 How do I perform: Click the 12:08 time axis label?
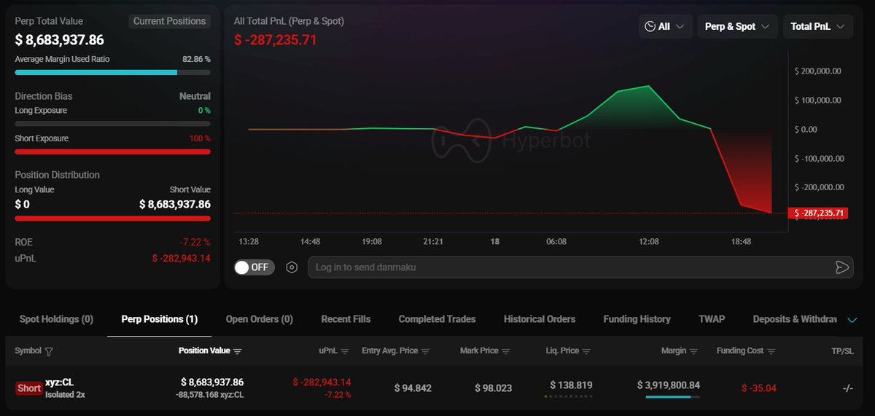(x=649, y=241)
